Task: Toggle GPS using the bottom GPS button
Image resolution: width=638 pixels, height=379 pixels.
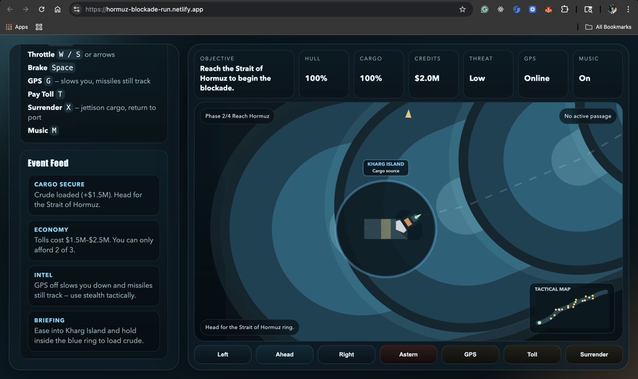Action: point(470,355)
